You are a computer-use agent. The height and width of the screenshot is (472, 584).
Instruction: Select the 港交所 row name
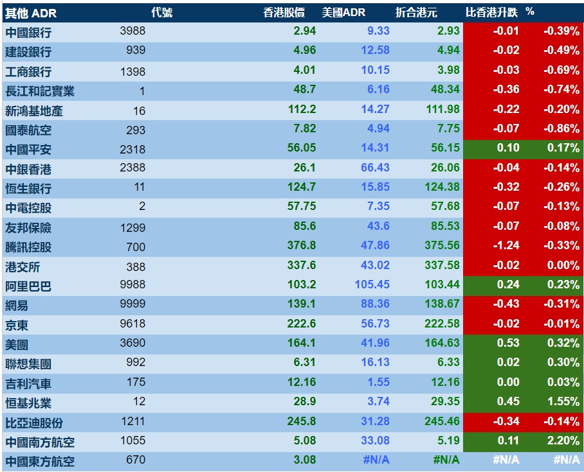click(23, 267)
